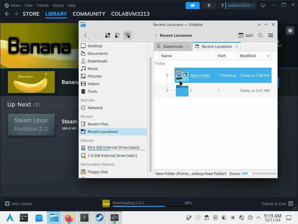Viewport: 298px width, 224px height.
Task: Select Banana game thumbnail in Steam
Action: point(31,82)
